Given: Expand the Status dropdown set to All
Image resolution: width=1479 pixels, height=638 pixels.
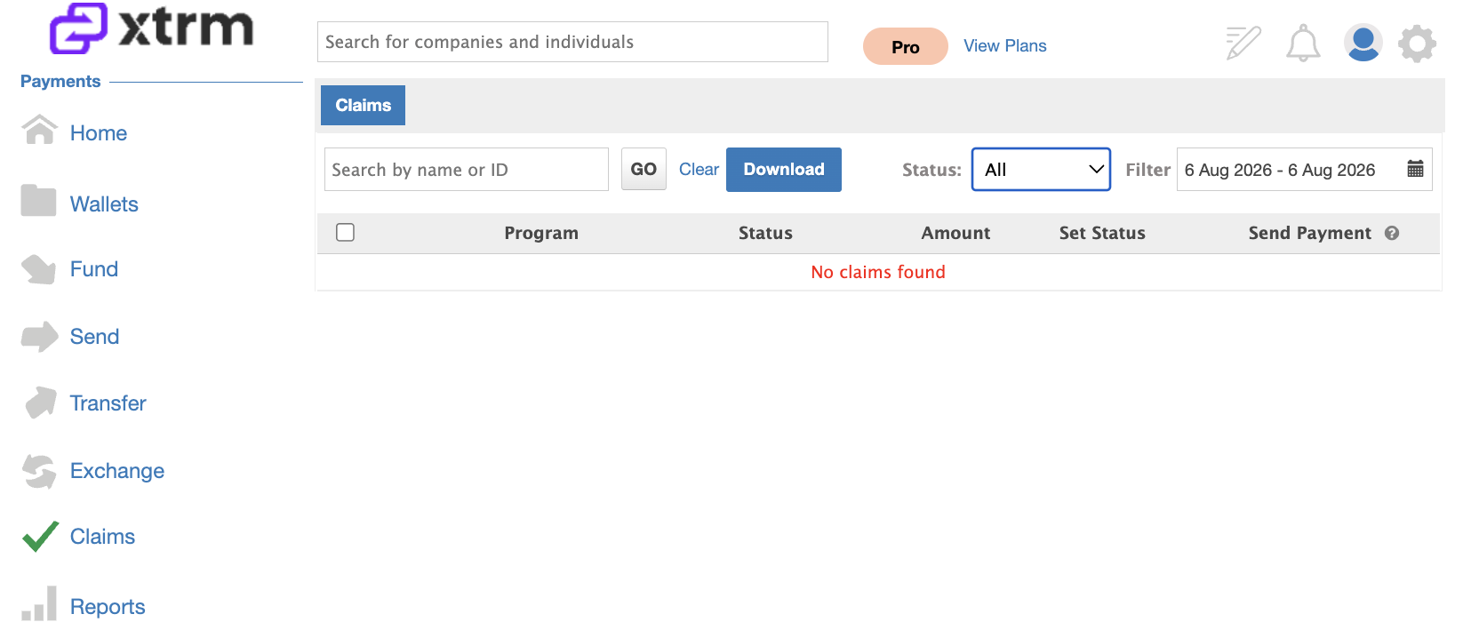Looking at the screenshot, I should [1041, 169].
